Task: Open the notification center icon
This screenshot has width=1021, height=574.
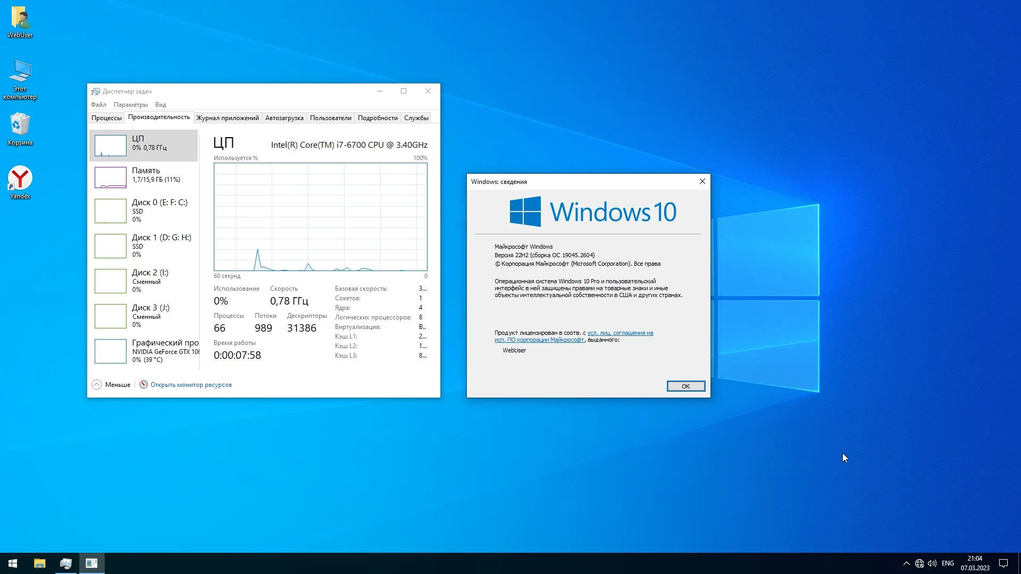Action: pos(1003,563)
